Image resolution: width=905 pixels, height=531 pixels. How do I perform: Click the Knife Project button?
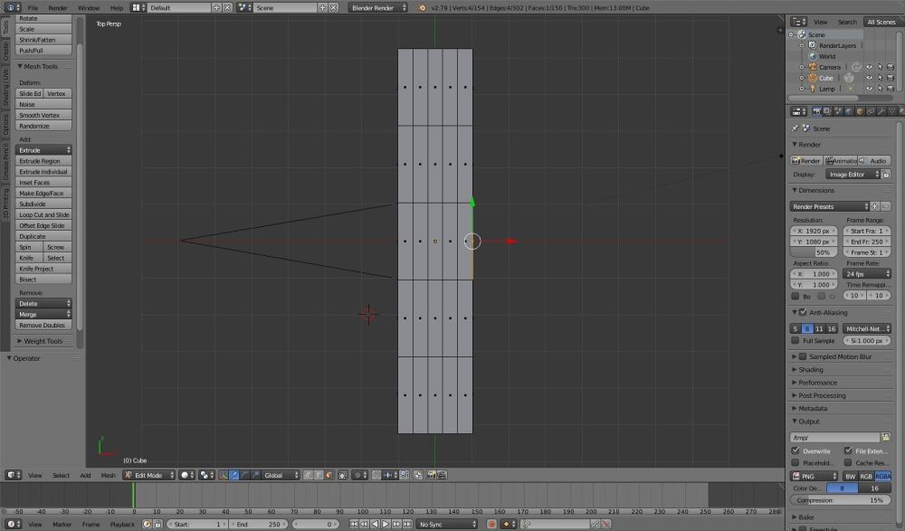43,269
